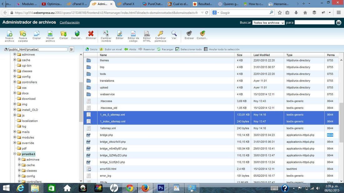Switch to the PureChat browser tab
344x193 pixels.
(x=153, y=4)
